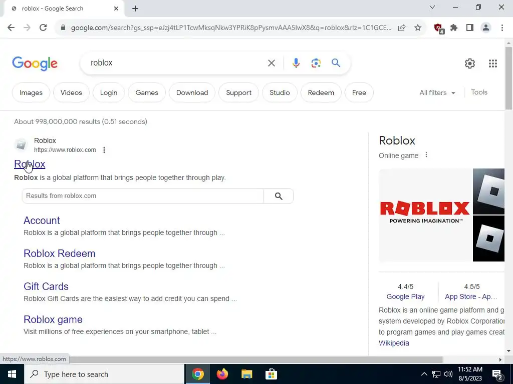Click the share page icon in address bar
This screenshot has width=513, height=384.
[x=402, y=28]
